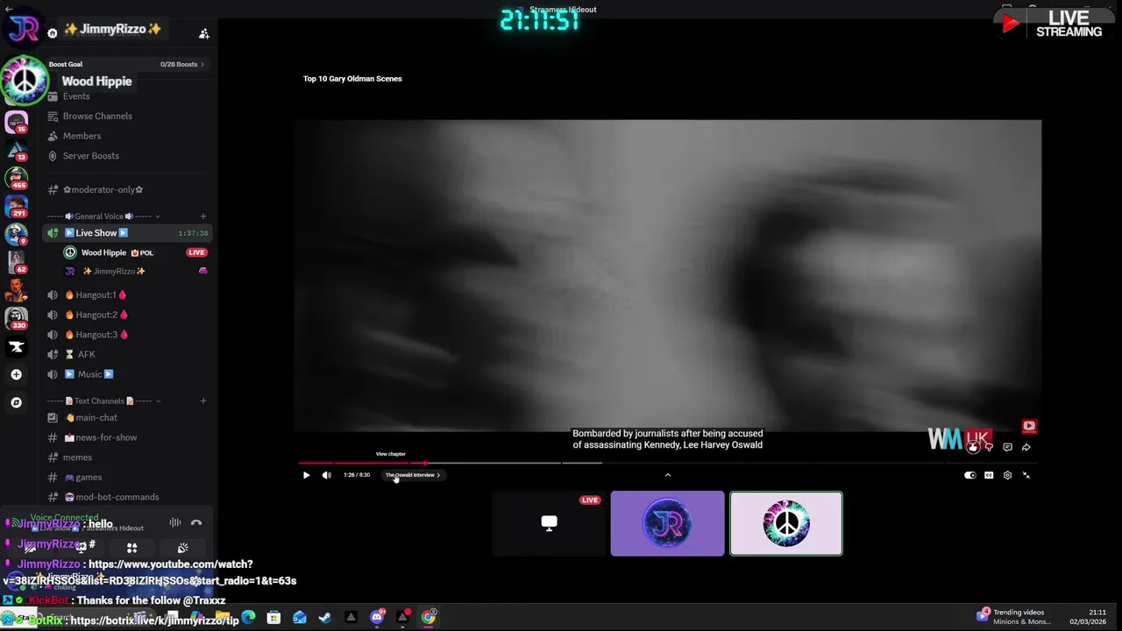
Task: Select Wood Hippie in Live Show
Action: [117, 252]
